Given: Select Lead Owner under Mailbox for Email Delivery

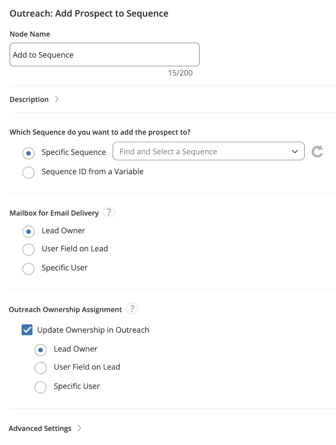Looking at the screenshot, I should [29, 232].
